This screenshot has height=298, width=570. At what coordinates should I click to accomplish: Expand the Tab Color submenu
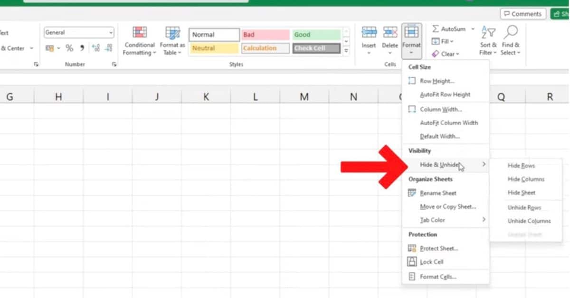pyautogui.click(x=432, y=220)
